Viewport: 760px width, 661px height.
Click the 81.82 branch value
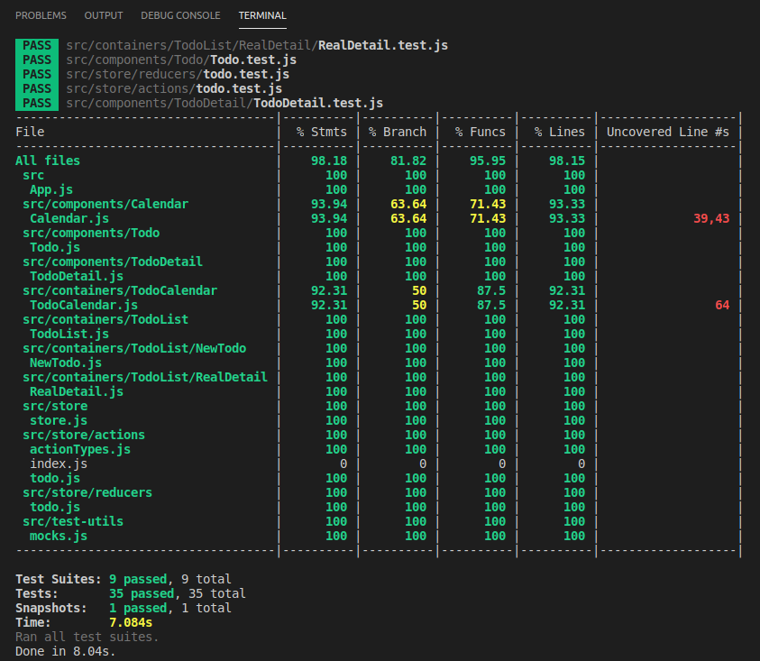coord(408,161)
